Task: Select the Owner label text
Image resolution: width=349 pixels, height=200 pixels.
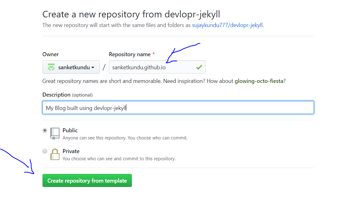Action: coord(51,54)
